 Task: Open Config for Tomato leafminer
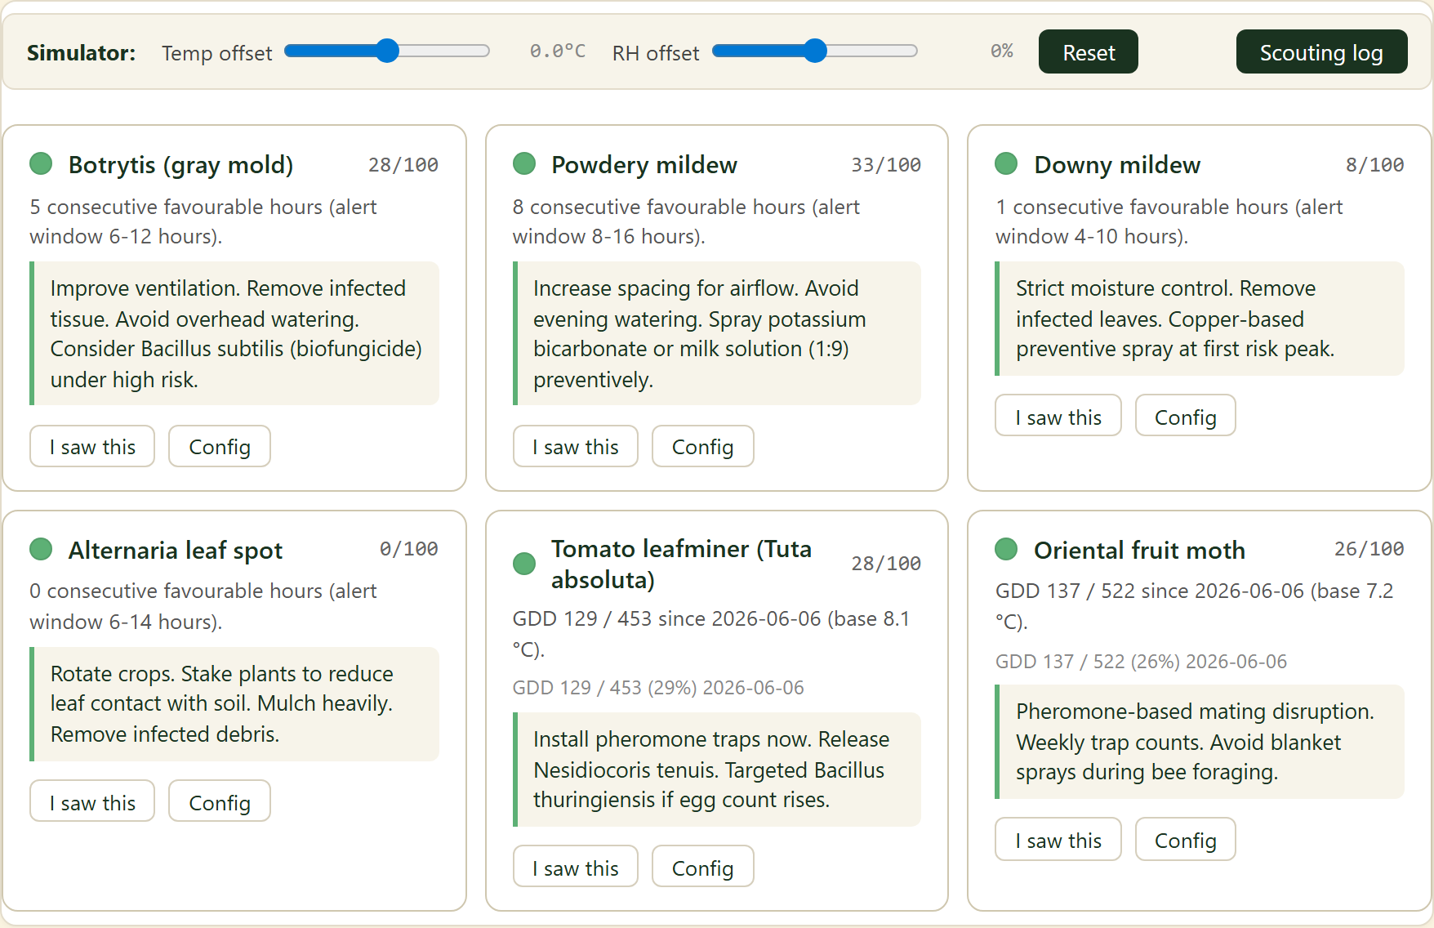coord(703,868)
